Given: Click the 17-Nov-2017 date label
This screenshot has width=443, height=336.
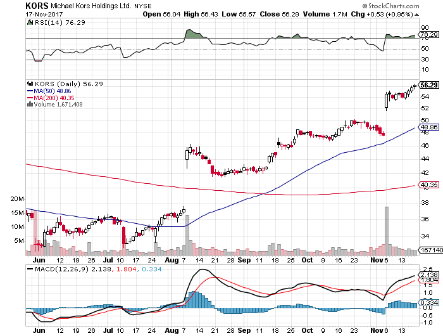Looking at the screenshot, I should click(44, 14).
